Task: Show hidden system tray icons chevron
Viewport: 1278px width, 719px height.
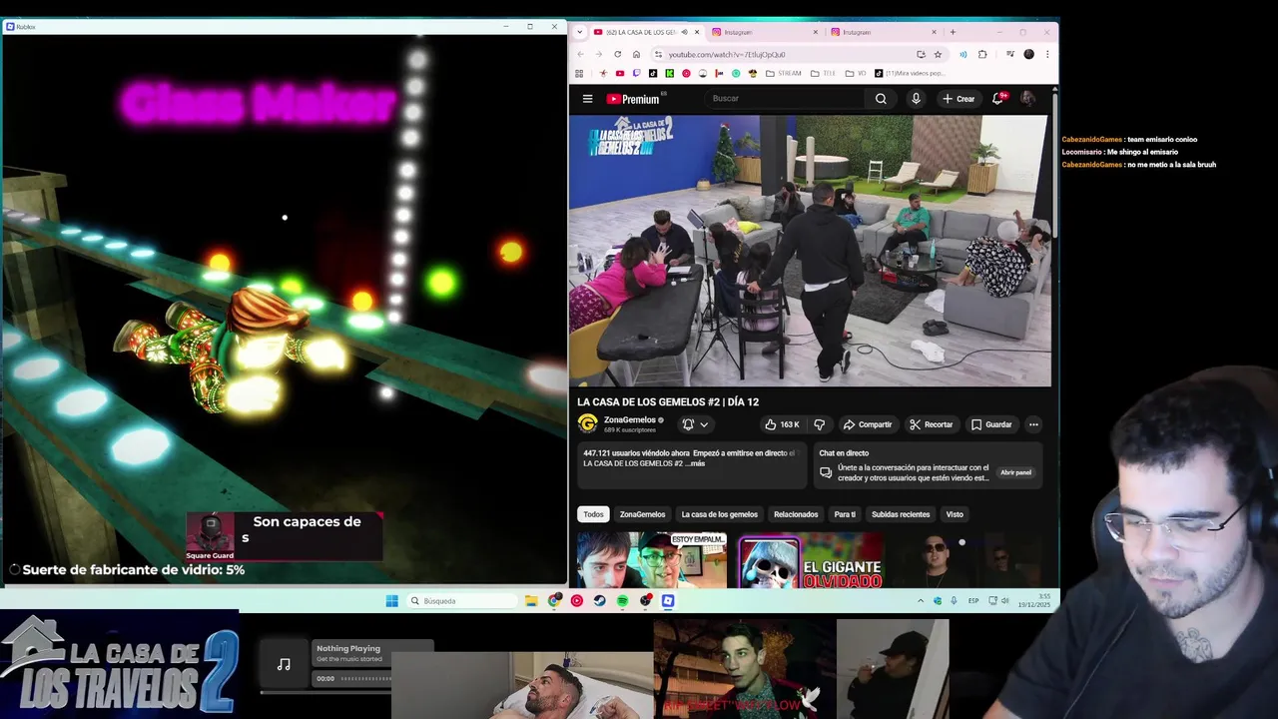Action: (x=921, y=600)
